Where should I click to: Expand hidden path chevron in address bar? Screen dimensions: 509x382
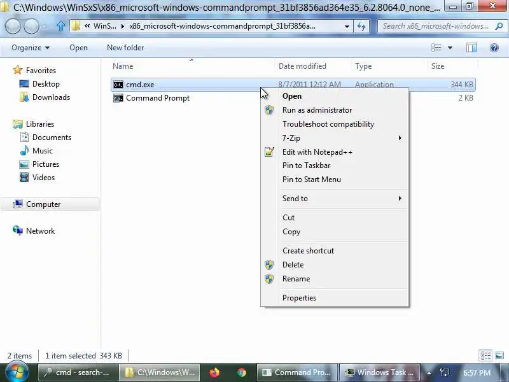(87, 26)
